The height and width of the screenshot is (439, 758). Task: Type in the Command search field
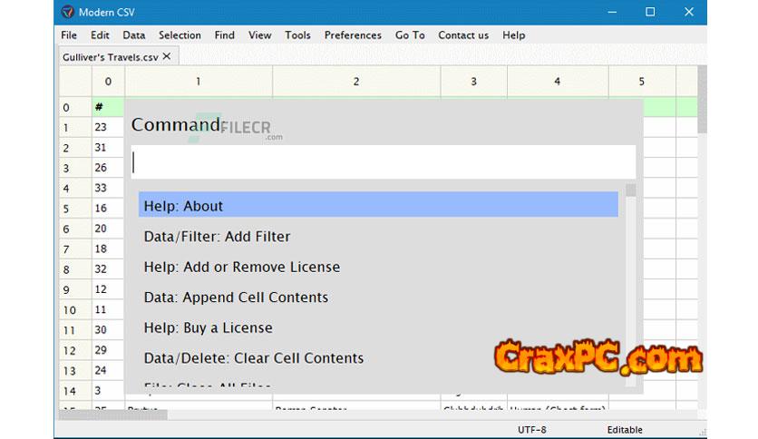pos(383,162)
